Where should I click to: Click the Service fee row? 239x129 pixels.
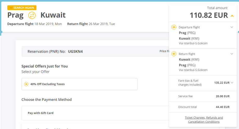click(x=204, y=96)
